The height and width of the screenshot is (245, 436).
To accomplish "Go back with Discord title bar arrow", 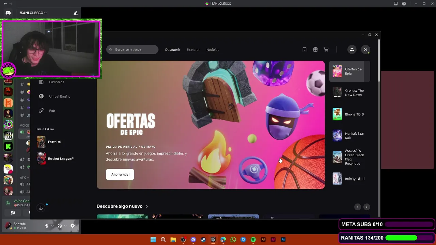I will click(5, 4).
